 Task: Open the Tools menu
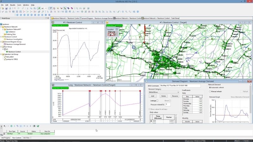coord(19,5)
